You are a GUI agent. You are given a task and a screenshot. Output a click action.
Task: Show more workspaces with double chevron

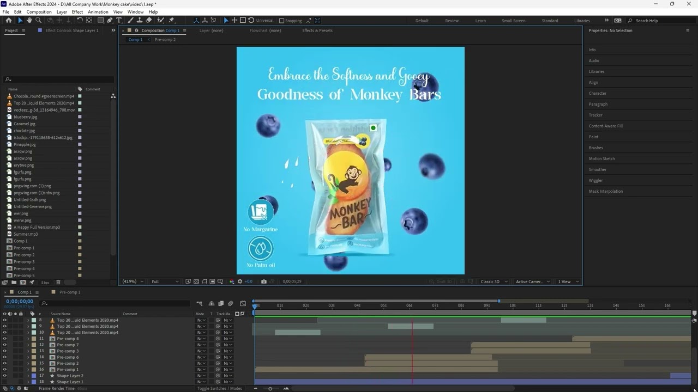(606, 21)
